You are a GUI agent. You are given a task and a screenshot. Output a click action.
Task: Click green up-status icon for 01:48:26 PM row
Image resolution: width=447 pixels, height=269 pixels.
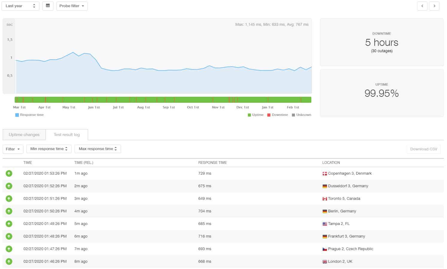9,236
